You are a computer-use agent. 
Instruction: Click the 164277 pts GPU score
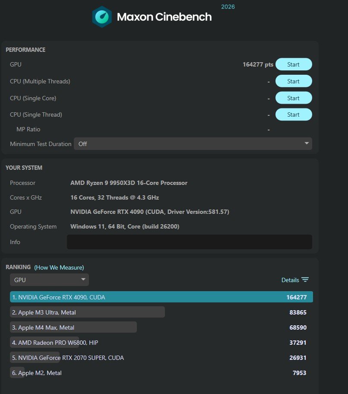(x=258, y=64)
